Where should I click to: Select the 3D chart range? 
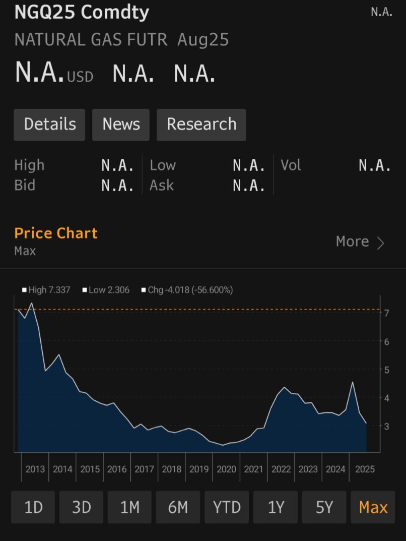point(81,507)
